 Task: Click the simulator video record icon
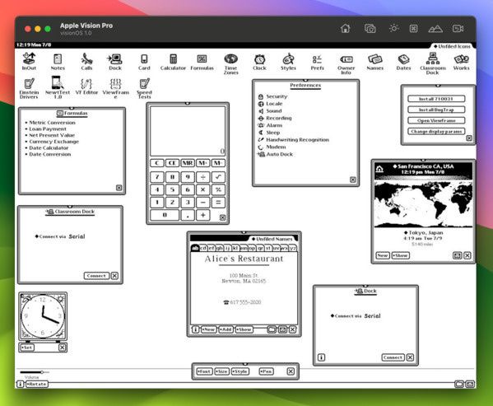[458, 29]
